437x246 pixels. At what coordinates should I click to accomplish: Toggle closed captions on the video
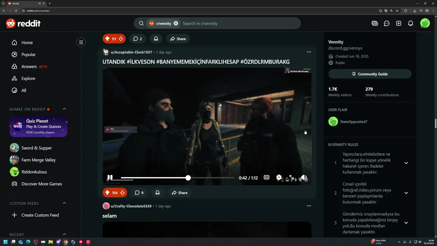[266, 178]
